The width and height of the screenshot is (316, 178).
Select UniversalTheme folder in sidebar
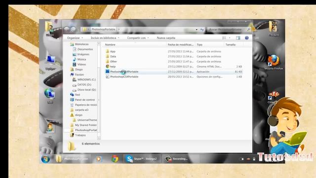tap(85, 120)
